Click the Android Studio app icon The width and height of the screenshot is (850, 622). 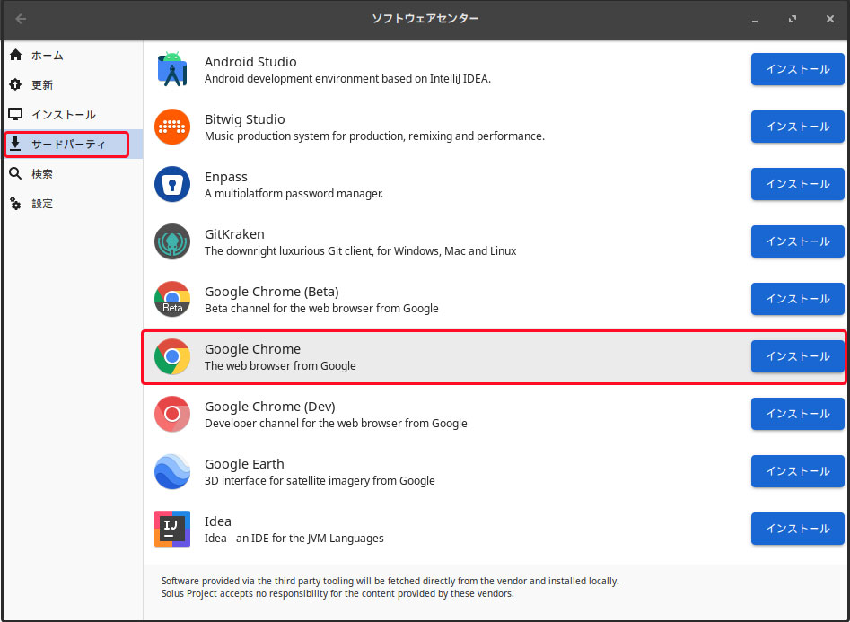pyautogui.click(x=171, y=69)
